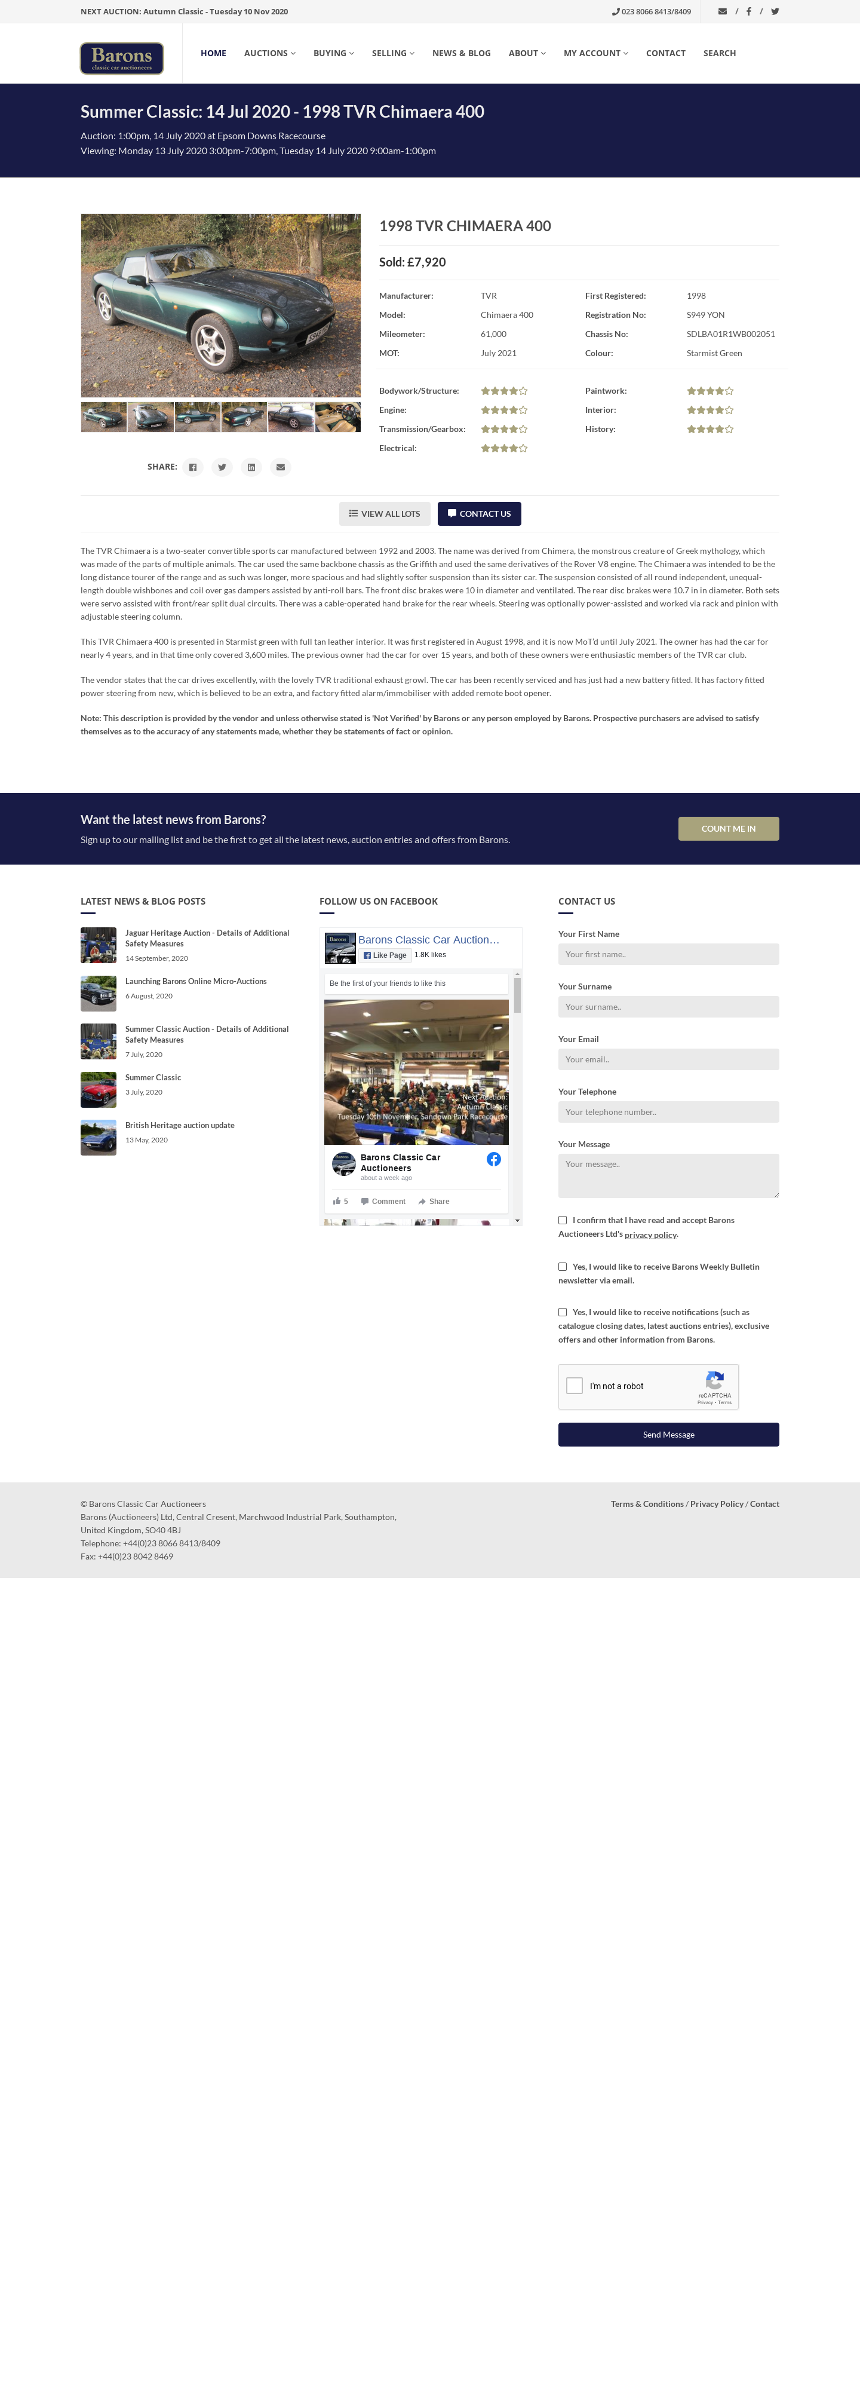The image size is (860, 2390).
Task: Open Twitter icon in the top bar
Action: pyautogui.click(x=775, y=12)
